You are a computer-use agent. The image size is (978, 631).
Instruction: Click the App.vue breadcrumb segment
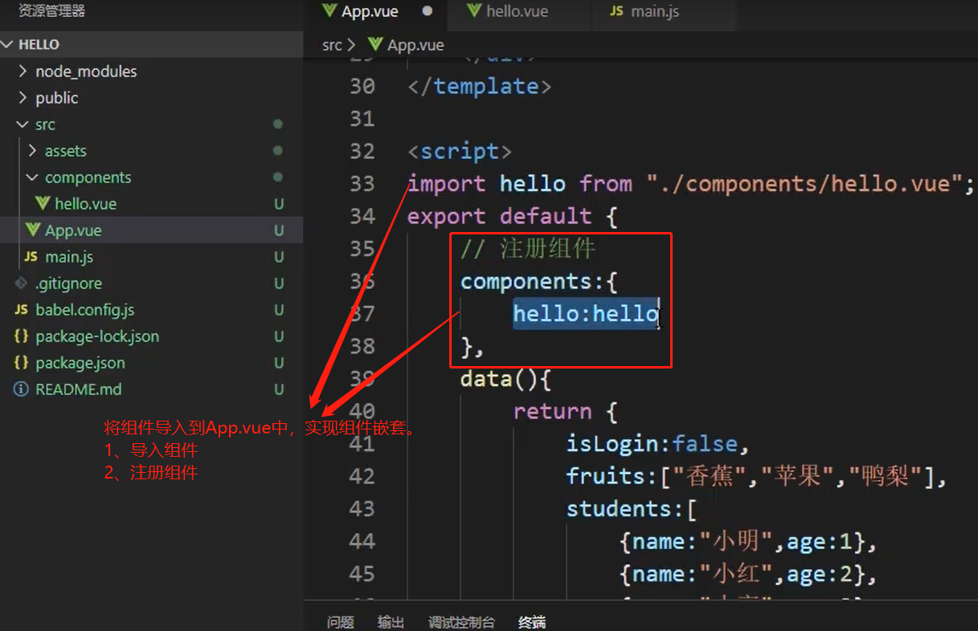click(415, 45)
